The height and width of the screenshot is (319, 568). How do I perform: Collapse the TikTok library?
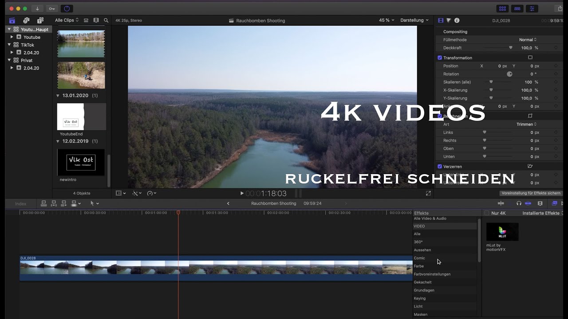(x=9, y=45)
